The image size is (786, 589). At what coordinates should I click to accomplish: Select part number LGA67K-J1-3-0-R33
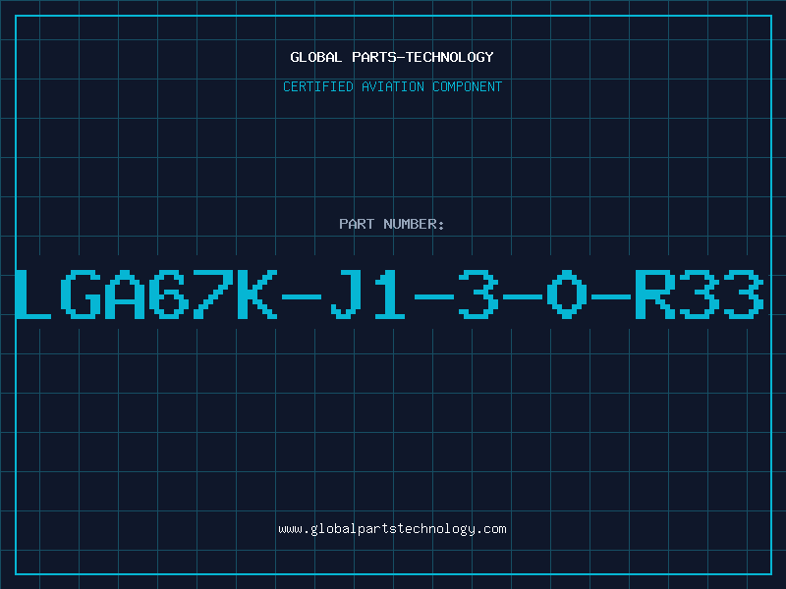click(389, 294)
